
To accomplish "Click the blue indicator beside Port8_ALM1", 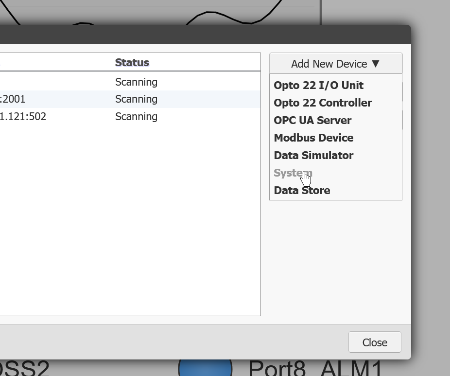I will [205, 368].
